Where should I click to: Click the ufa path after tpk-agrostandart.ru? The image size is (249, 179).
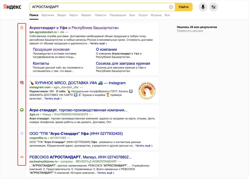tap(62, 32)
